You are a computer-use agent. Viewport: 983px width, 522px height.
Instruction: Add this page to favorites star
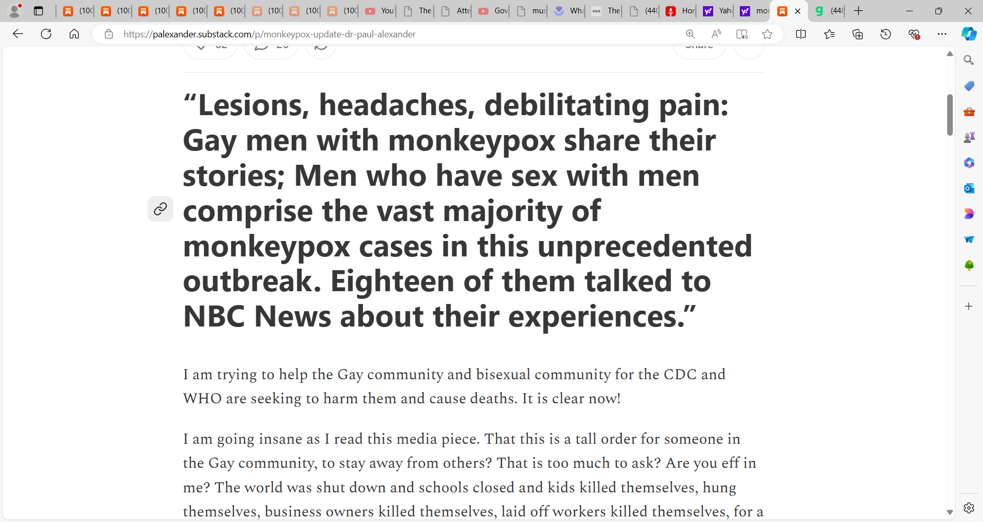click(x=767, y=34)
